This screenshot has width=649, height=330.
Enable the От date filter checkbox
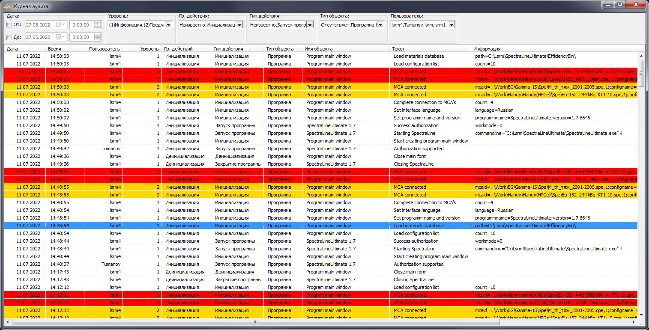(9, 25)
